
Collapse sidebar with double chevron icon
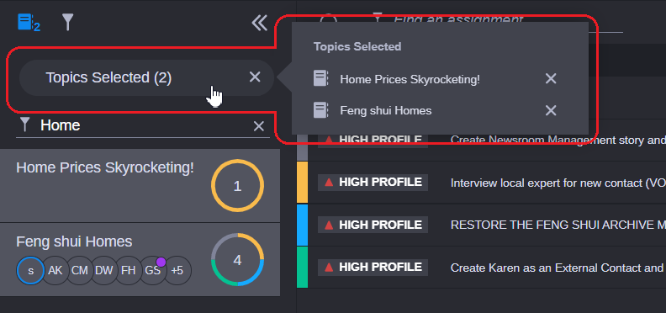259,23
